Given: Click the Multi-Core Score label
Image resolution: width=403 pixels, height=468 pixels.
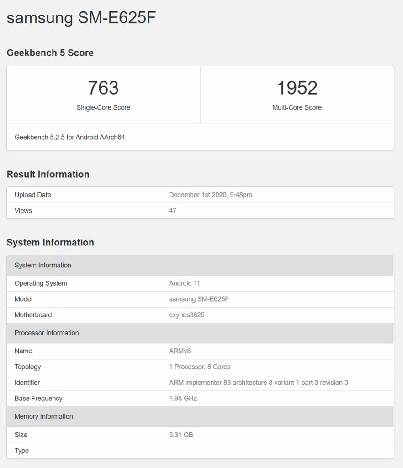Looking at the screenshot, I should (297, 107).
